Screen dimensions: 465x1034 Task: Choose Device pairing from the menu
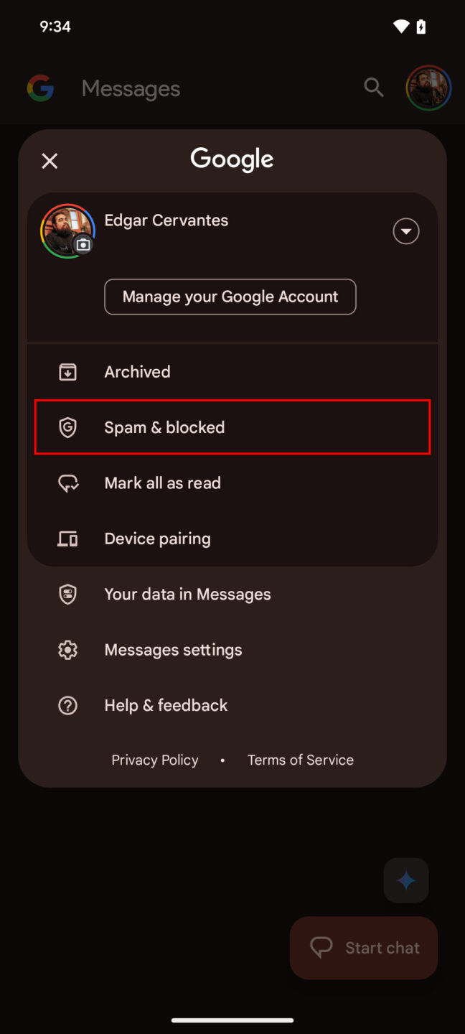pyautogui.click(x=157, y=538)
